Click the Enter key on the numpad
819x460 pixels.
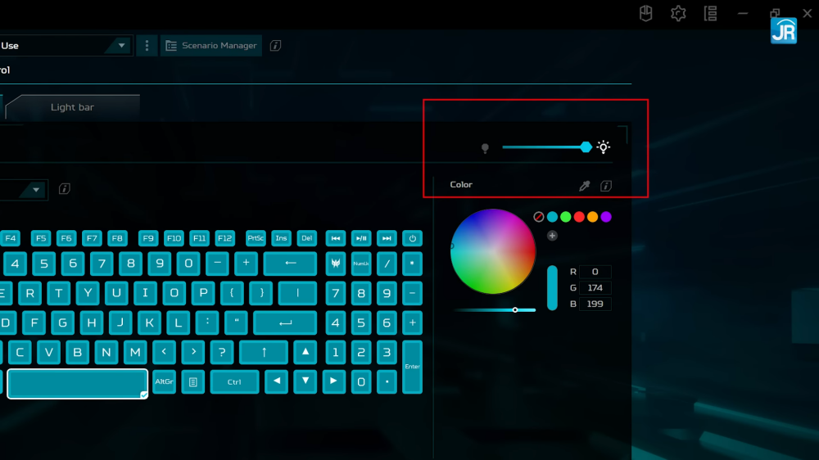point(412,367)
